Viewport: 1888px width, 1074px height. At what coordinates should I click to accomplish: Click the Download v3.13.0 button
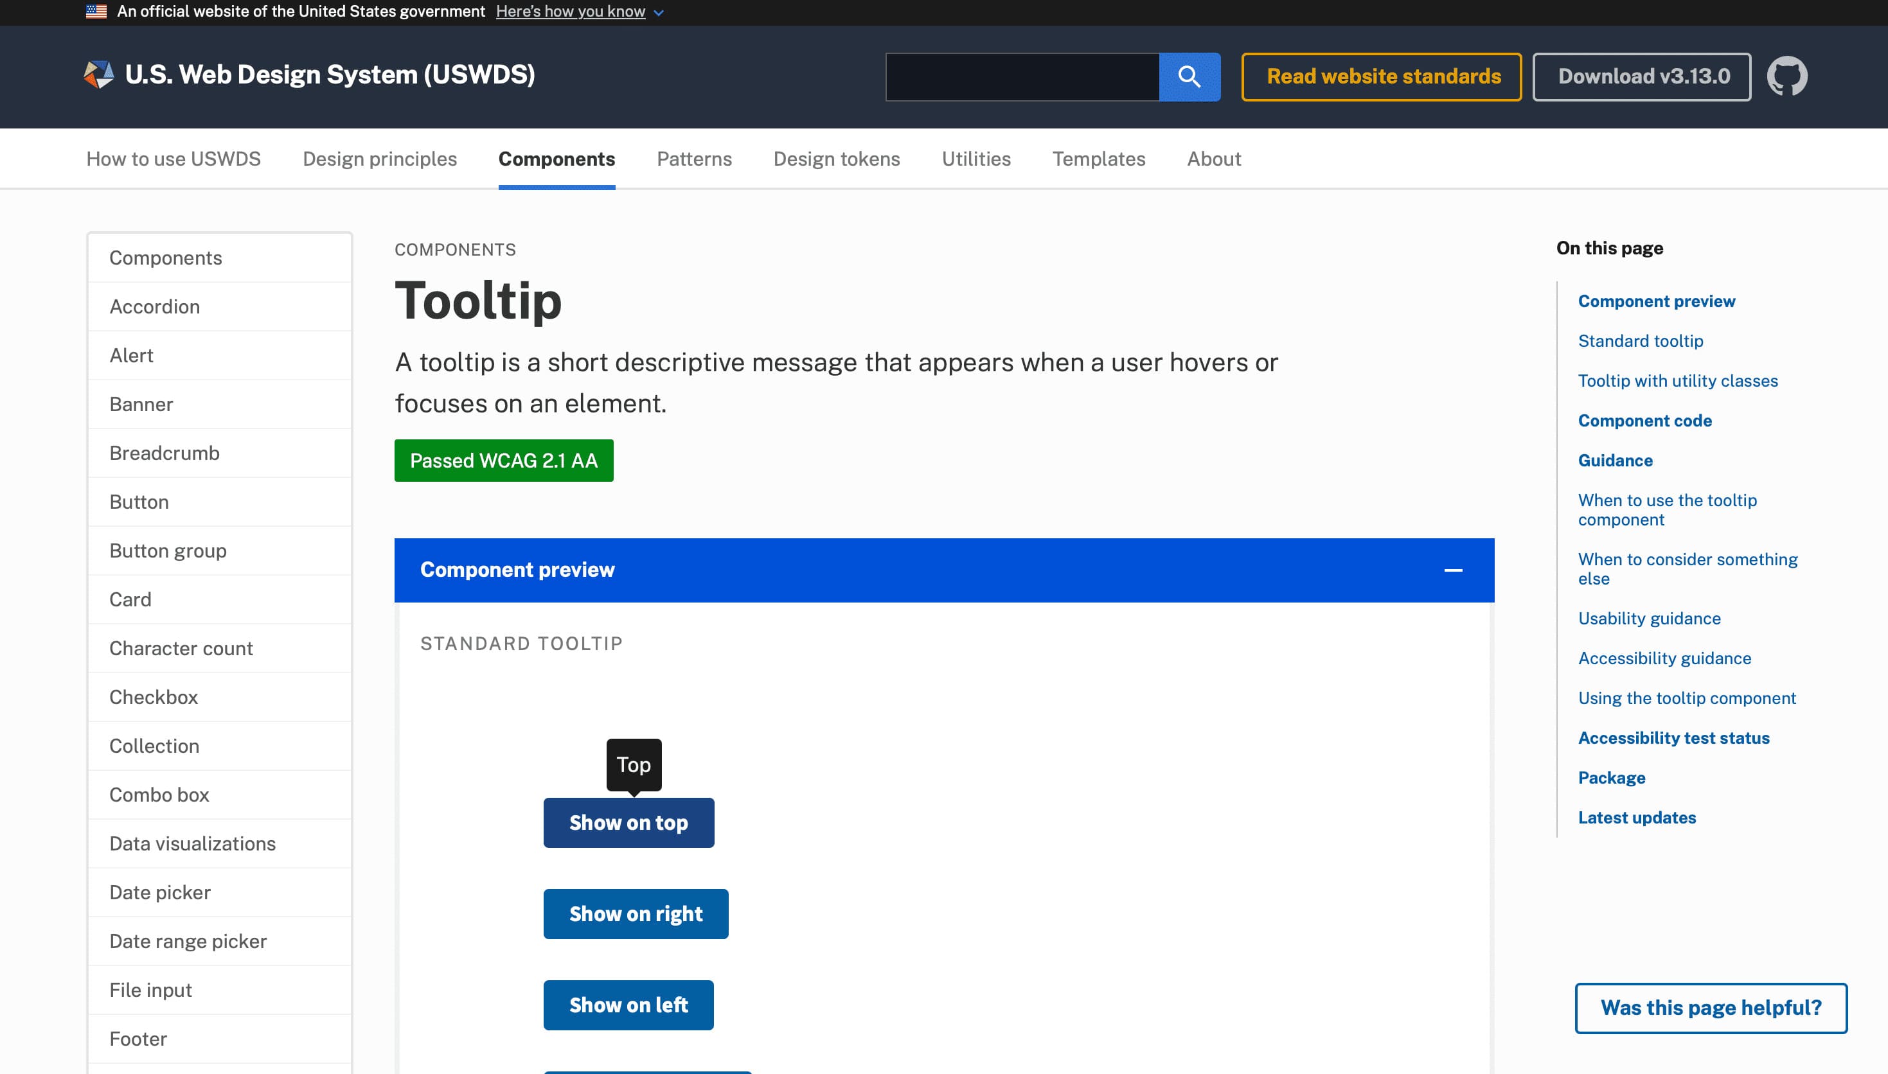1642,76
